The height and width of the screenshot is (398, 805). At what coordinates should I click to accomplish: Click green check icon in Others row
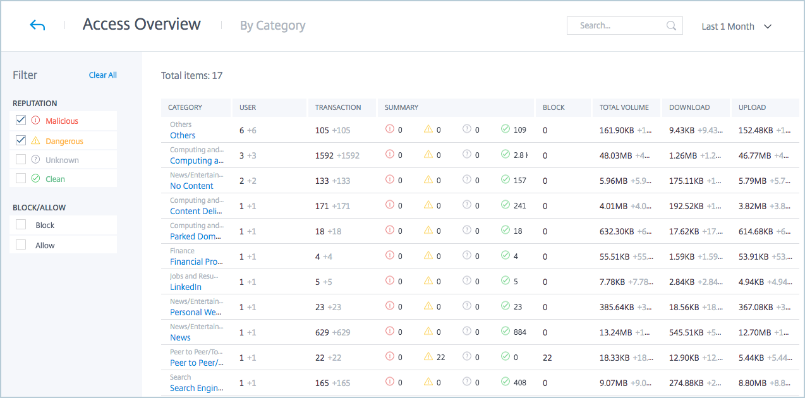[x=505, y=130]
